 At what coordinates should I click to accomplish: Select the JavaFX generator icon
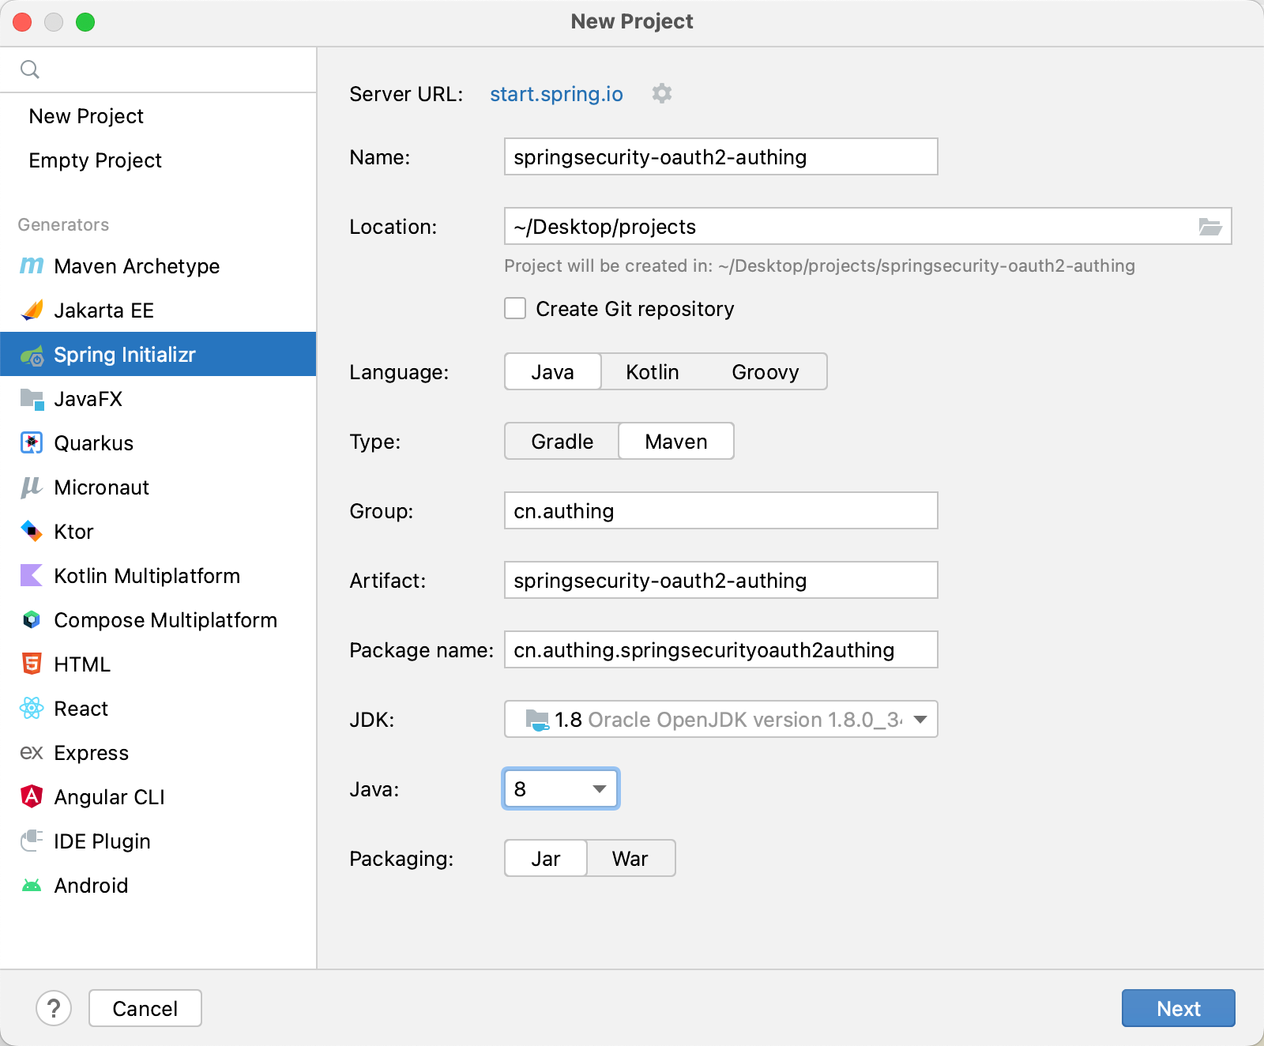[x=31, y=399]
